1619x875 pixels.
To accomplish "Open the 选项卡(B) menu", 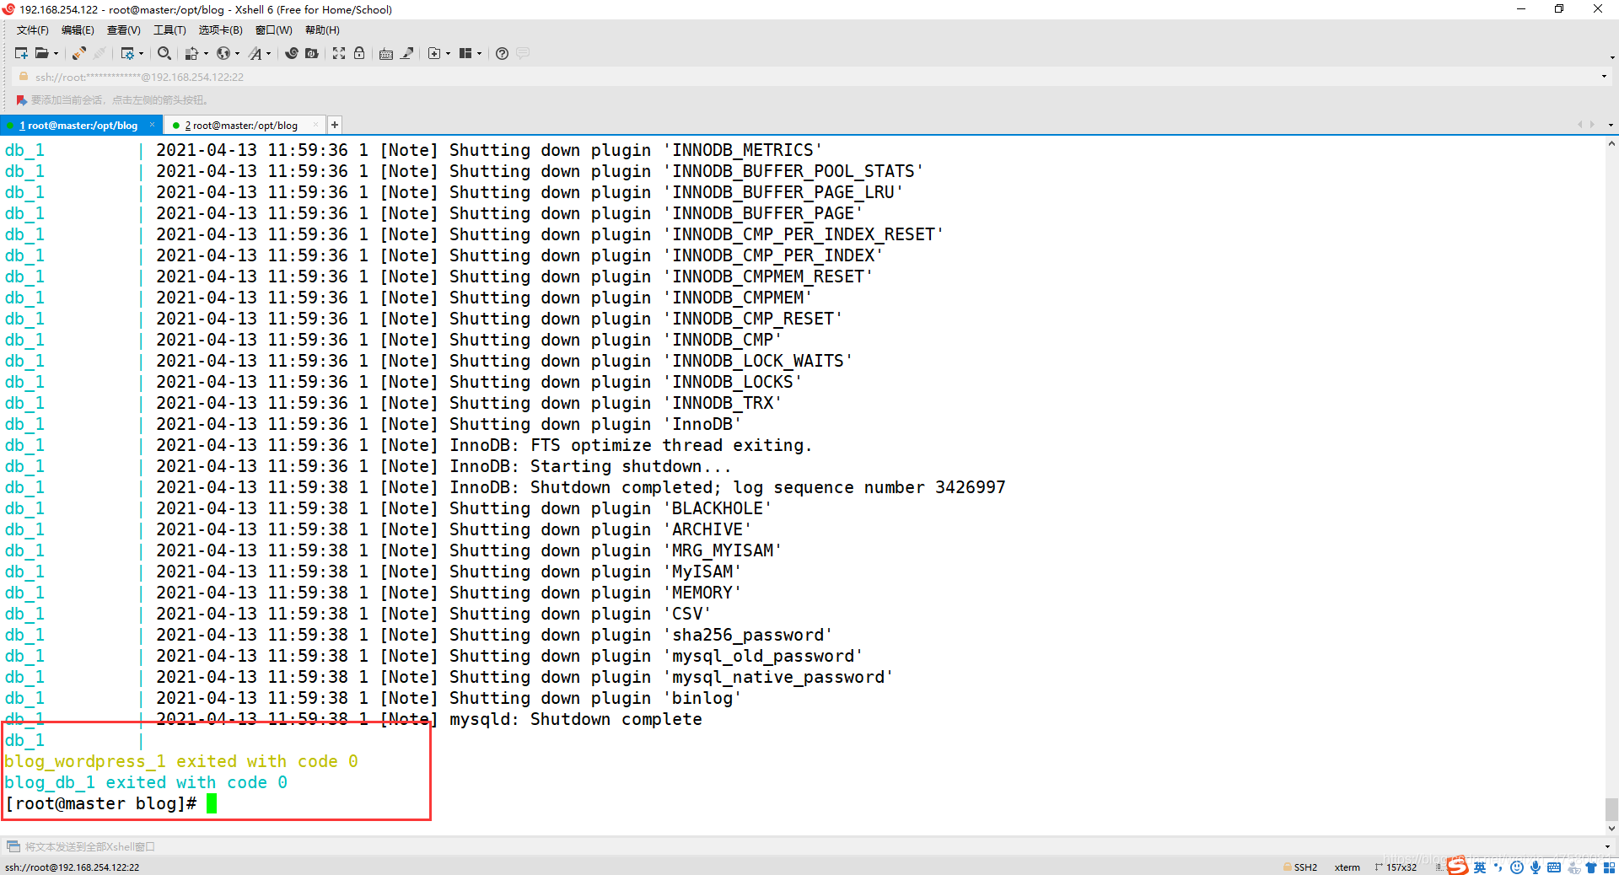I will click(220, 30).
